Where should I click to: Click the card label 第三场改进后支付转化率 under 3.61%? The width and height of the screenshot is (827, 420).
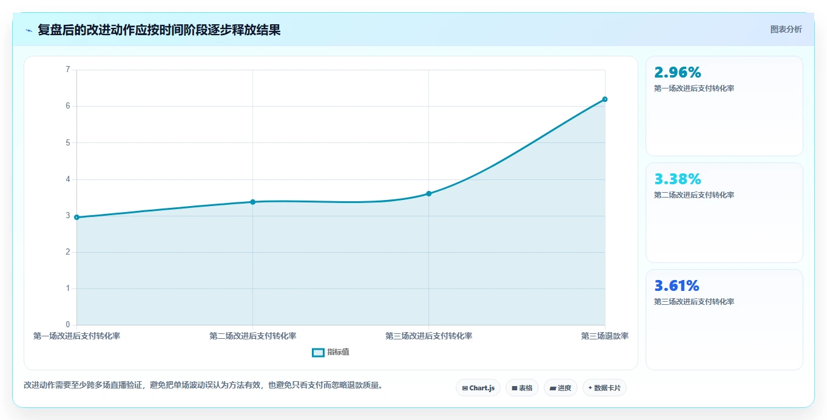click(694, 302)
